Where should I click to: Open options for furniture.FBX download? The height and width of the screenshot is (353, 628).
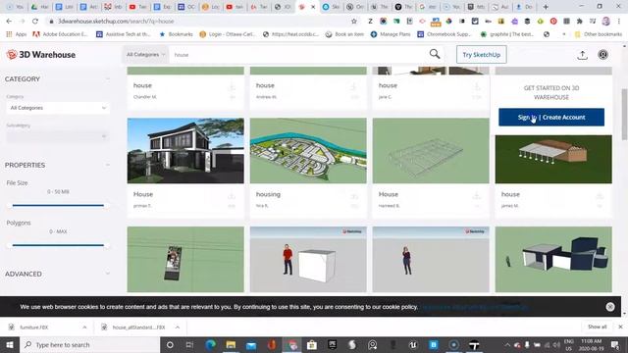pos(84,327)
